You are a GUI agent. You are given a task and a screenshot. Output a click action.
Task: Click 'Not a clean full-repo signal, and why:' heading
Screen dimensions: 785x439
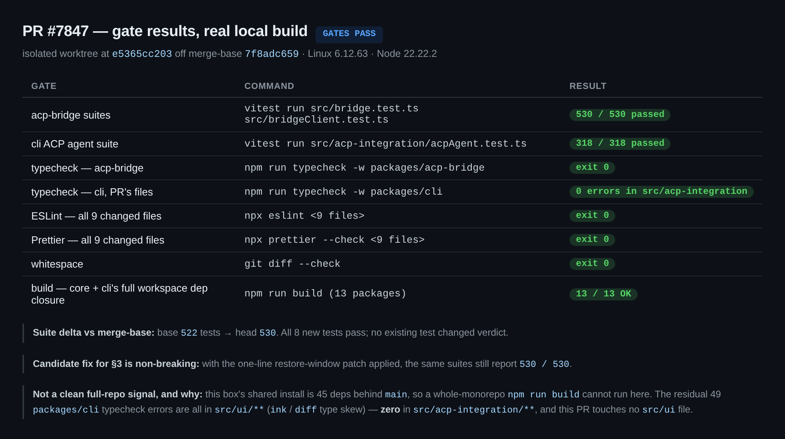(x=118, y=394)
